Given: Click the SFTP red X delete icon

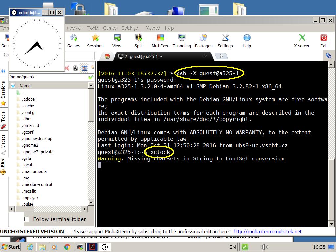Looking at the screenshot, I should click(x=67, y=68).
